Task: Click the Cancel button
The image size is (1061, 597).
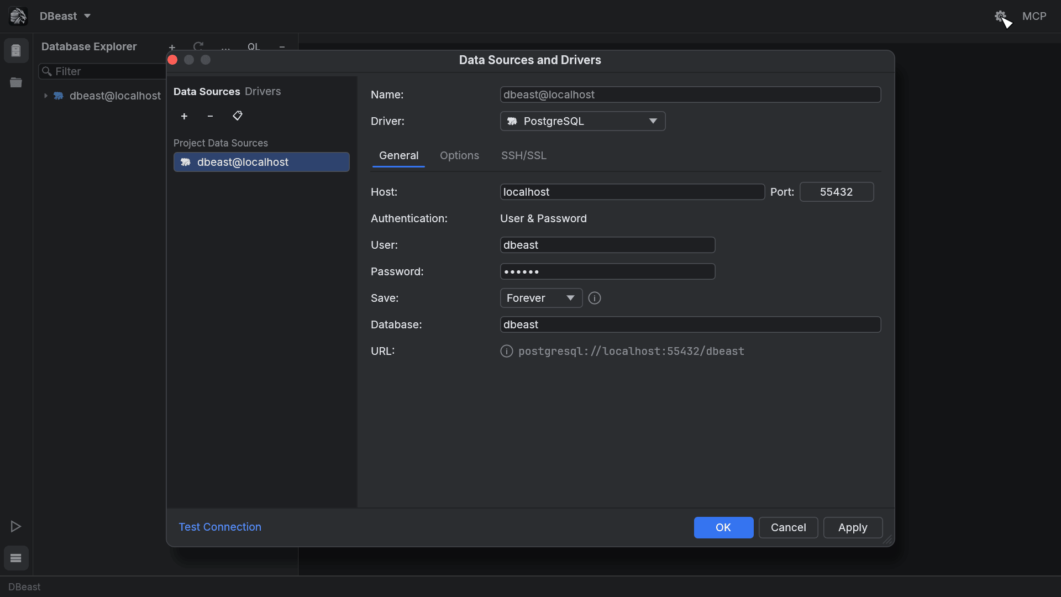Action: [x=788, y=527]
